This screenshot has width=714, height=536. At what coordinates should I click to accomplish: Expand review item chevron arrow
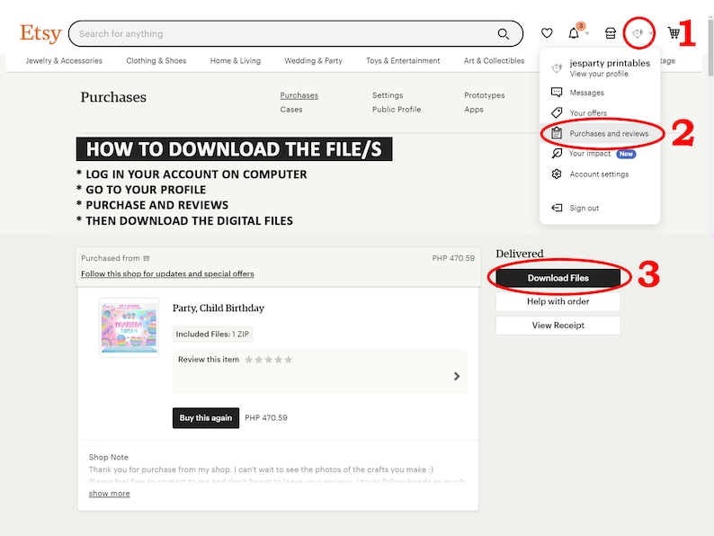click(457, 376)
